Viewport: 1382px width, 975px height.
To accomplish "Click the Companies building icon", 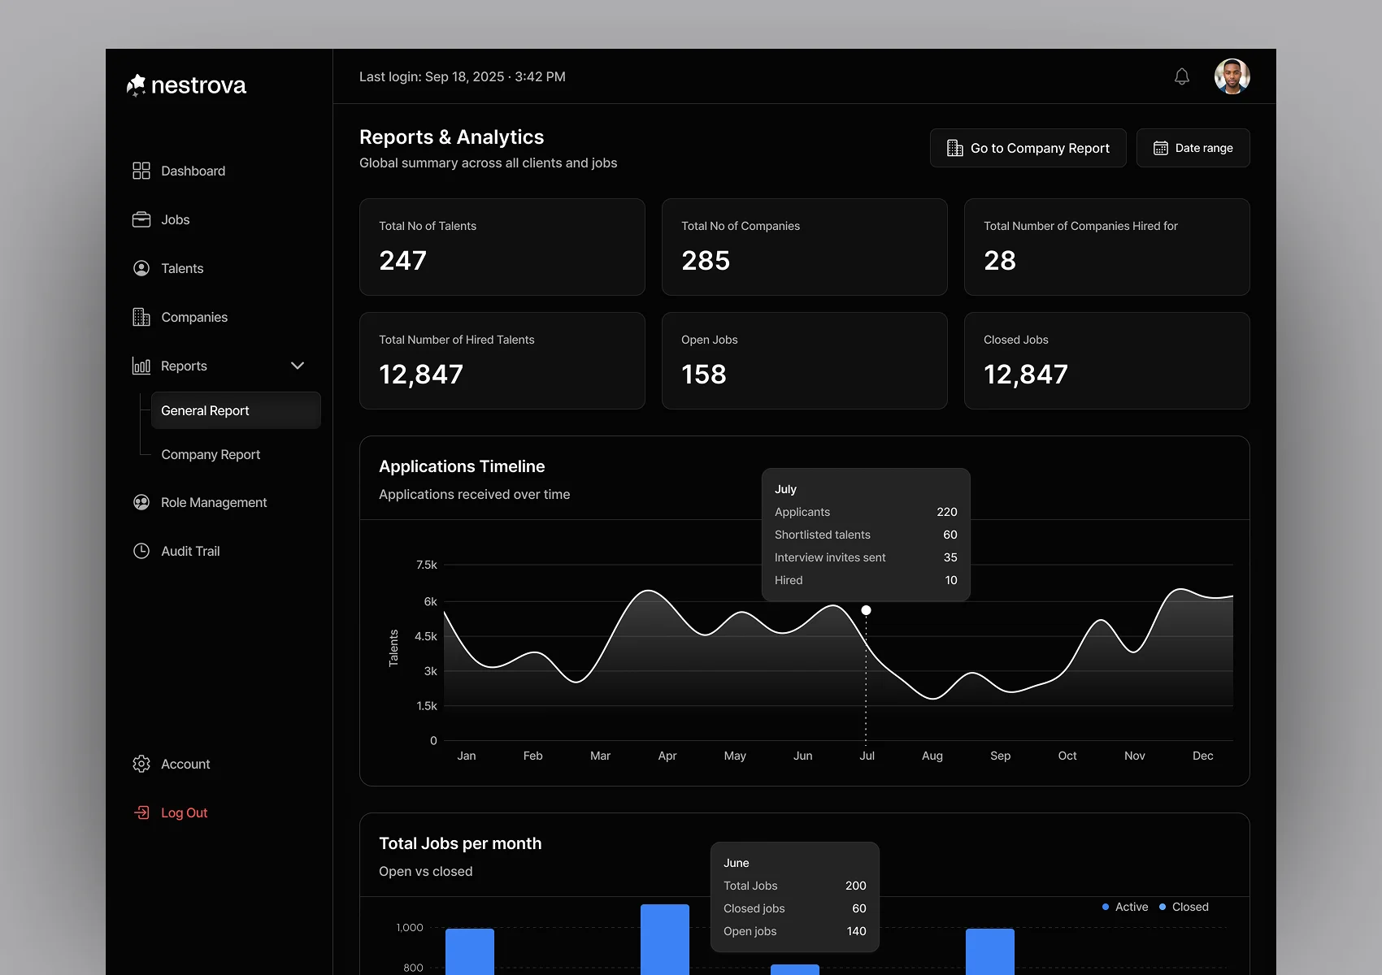I will coord(141,317).
